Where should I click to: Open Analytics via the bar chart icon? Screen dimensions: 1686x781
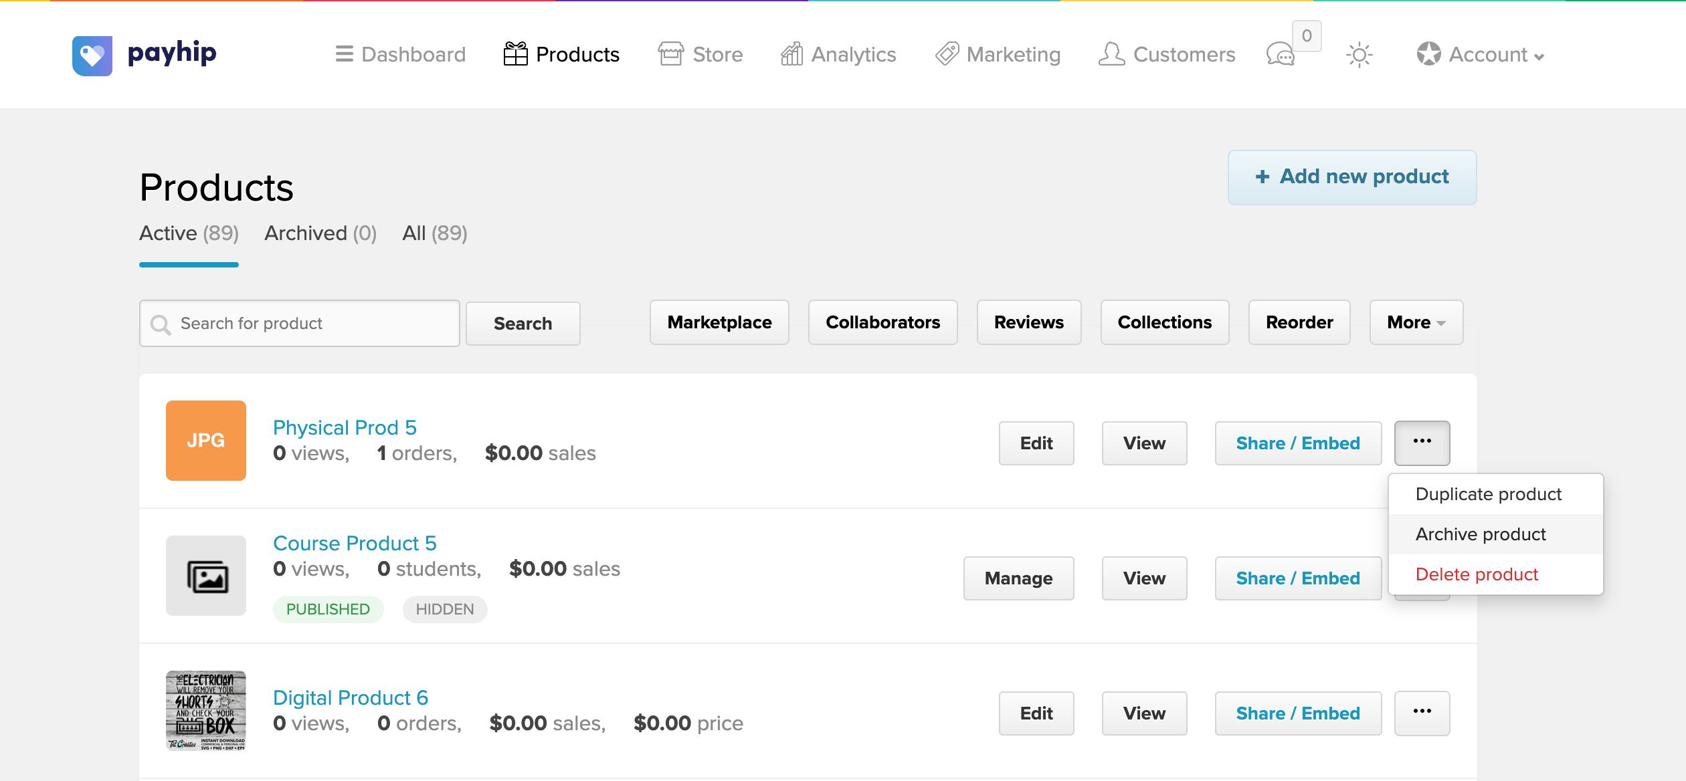791,54
